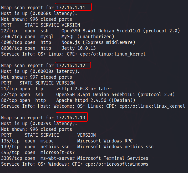
Task: Click the 3306/tcp port entry
Action: 12,37
